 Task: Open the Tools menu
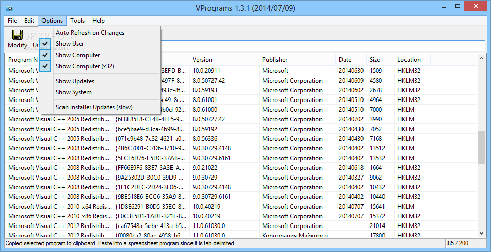78,21
